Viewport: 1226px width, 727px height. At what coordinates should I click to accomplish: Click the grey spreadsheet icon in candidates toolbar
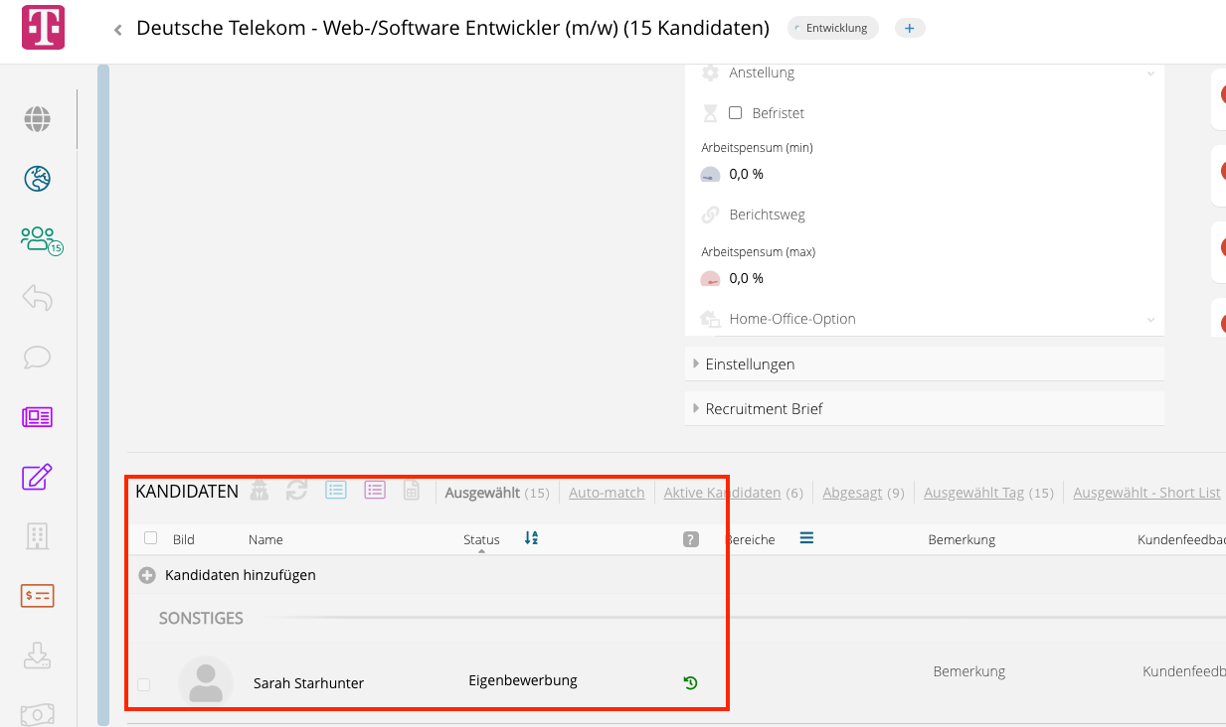[x=412, y=490]
